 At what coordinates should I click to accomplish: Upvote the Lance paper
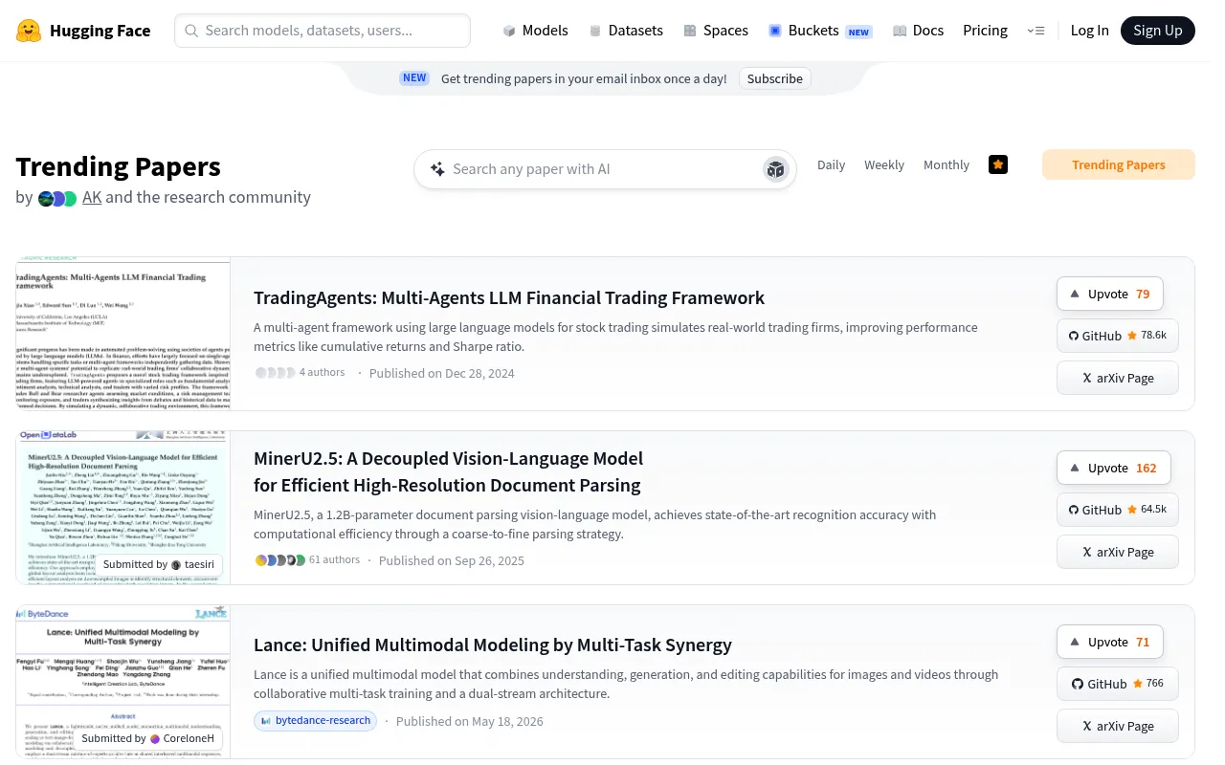[1110, 642]
